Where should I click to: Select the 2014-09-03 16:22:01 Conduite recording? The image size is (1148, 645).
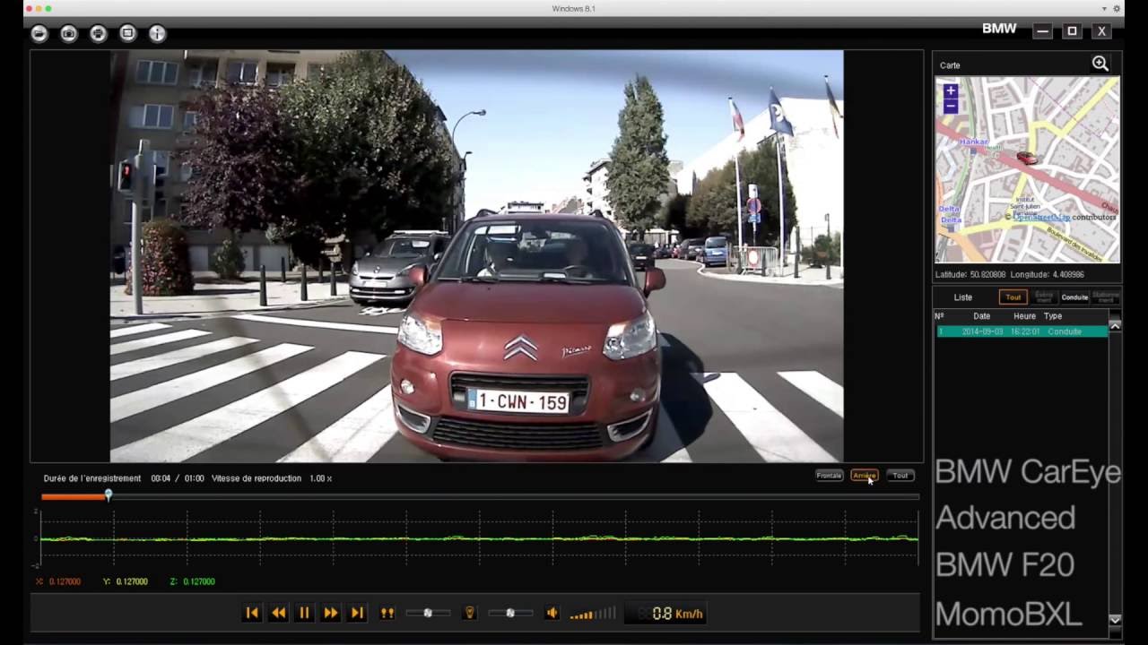click(x=1021, y=331)
